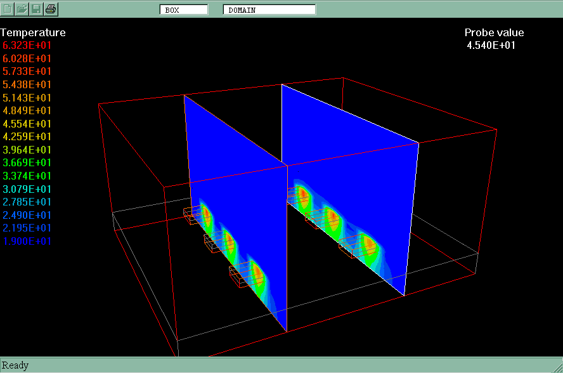Screen dimensions: 563x373
Task: Pick the maximum legend value 6.323E+01
Action: (27, 46)
